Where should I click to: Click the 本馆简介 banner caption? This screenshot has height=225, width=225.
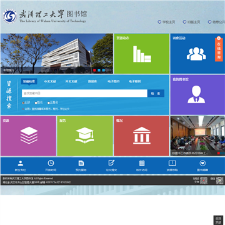[8, 71]
